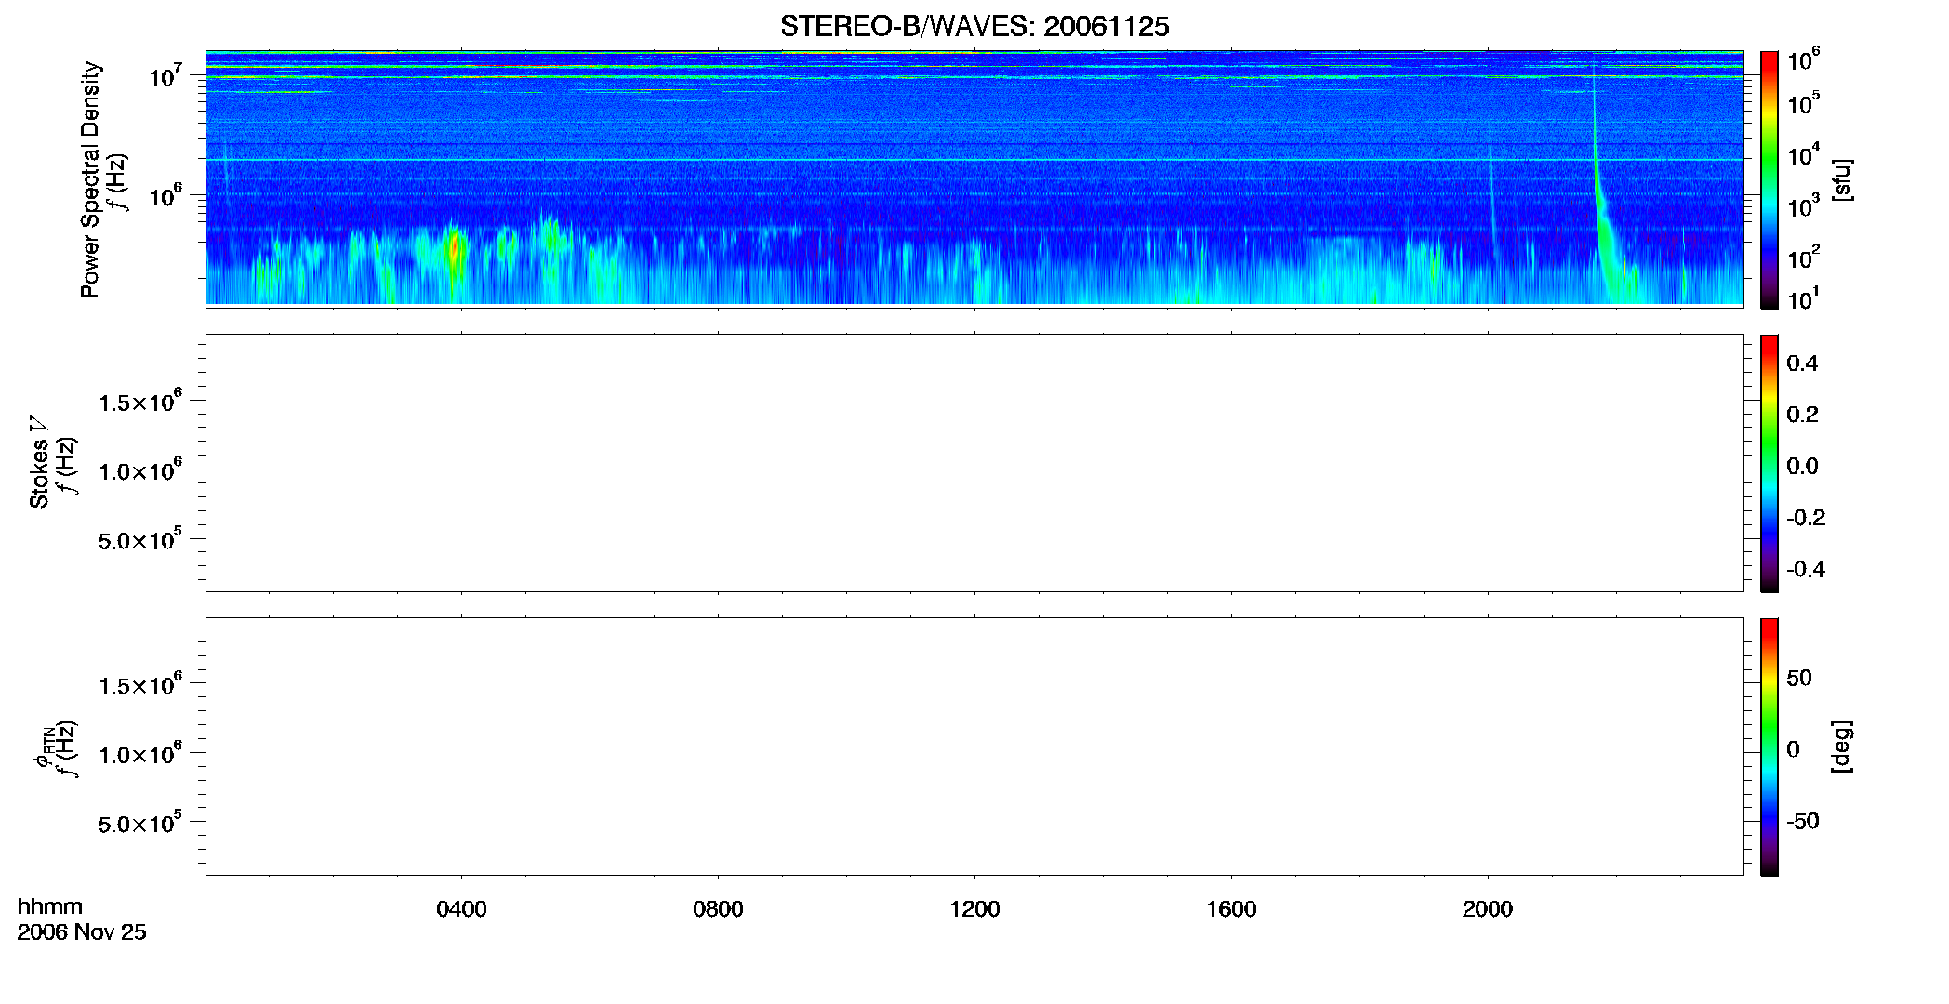Screen dimensions: 1949x1004
Task: Select the "1200" time tick label
Action: [974, 909]
